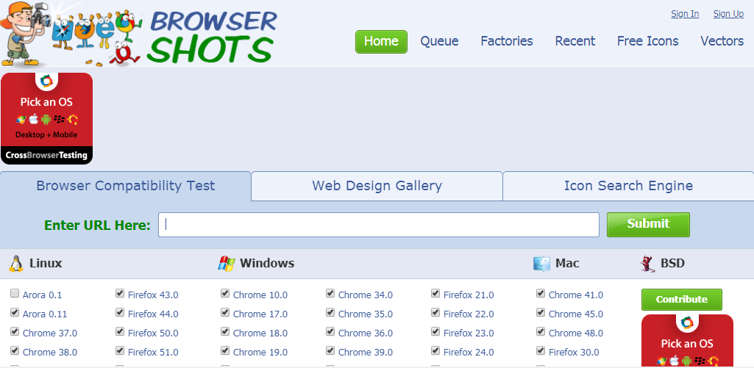Uncheck the Firefox 24.0 checkbox
Image resolution: width=754 pixels, height=368 pixels.
(x=435, y=350)
